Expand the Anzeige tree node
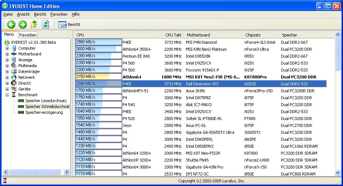The height and width of the screenshot is (186, 343). pos(7,60)
